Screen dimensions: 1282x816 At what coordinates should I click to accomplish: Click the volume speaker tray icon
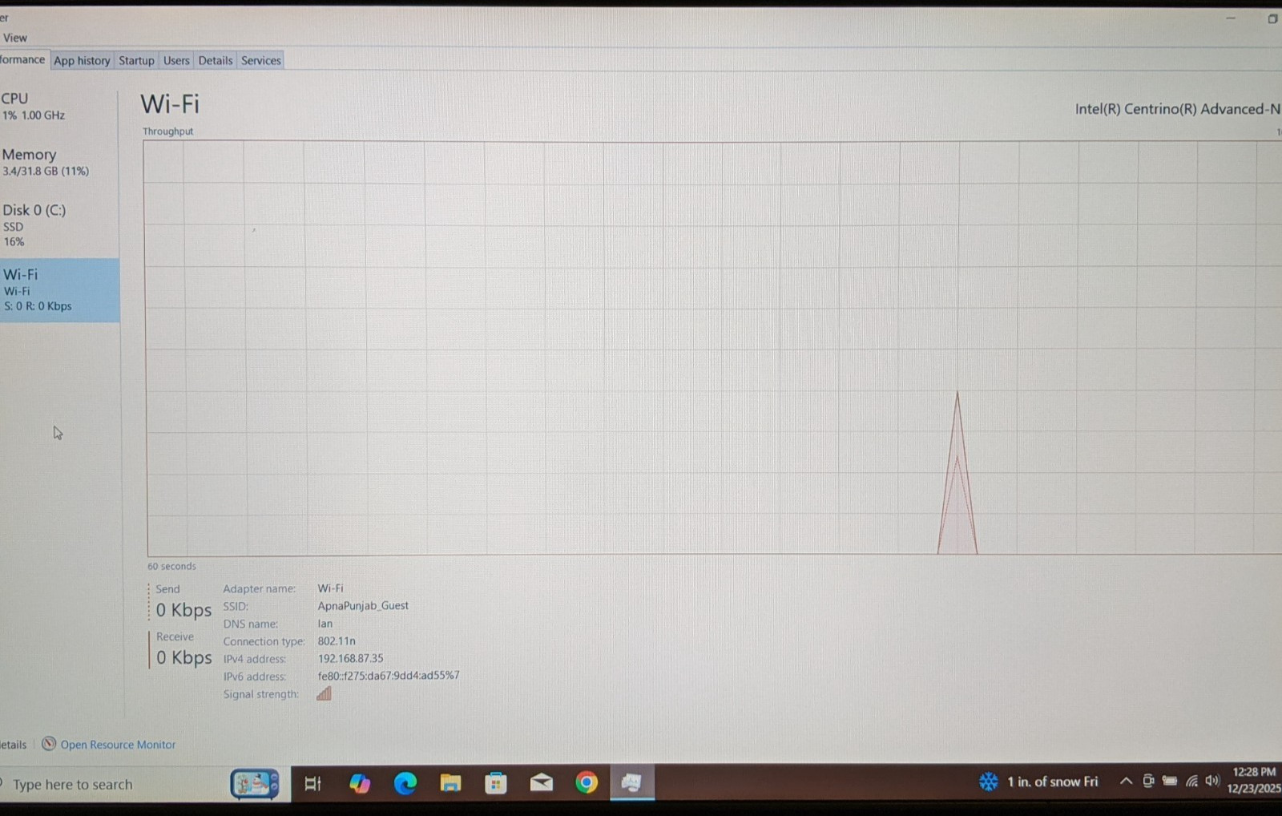tap(1212, 781)
